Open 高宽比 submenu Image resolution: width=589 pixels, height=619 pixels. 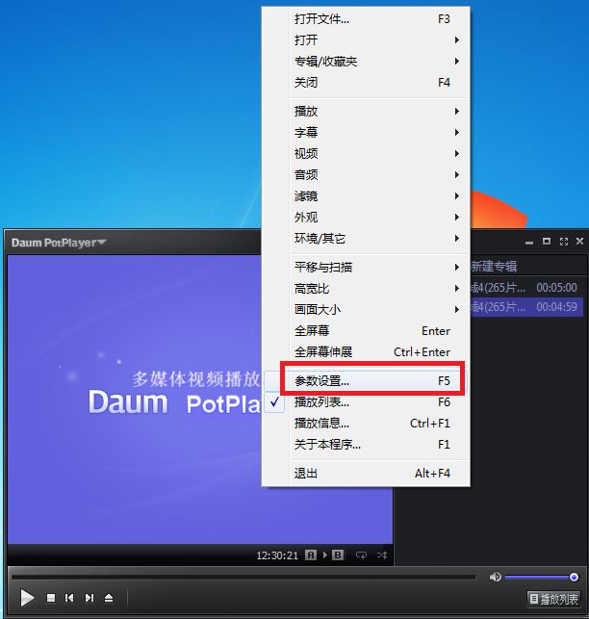(366, 289)
